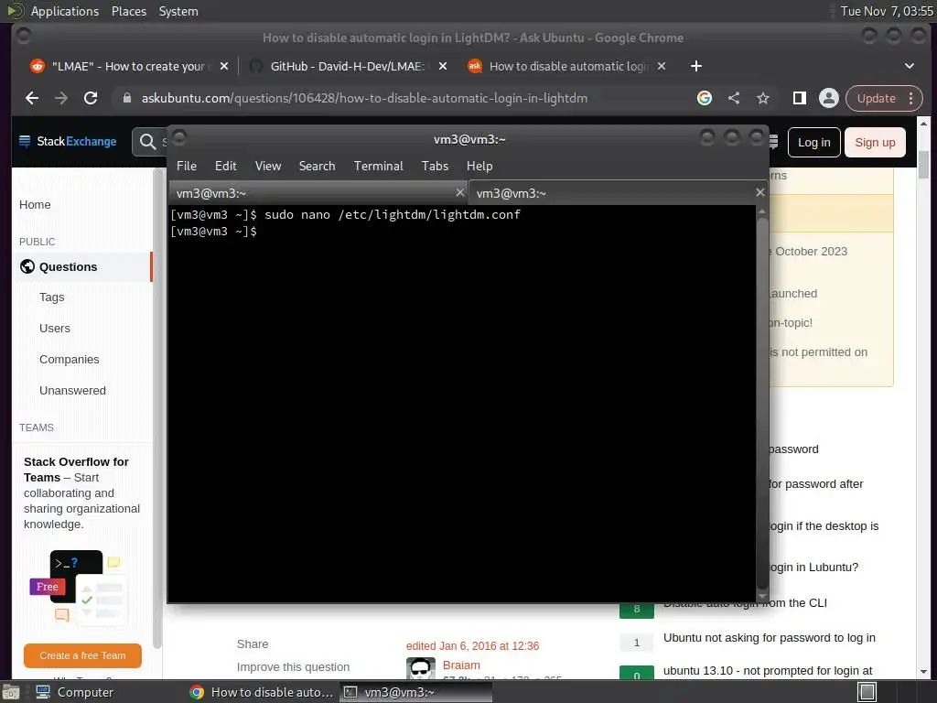Close the LMAE reddit tab
Image resolution: width=937 pixels, height=703 pixels.
(x=224, y=66)
